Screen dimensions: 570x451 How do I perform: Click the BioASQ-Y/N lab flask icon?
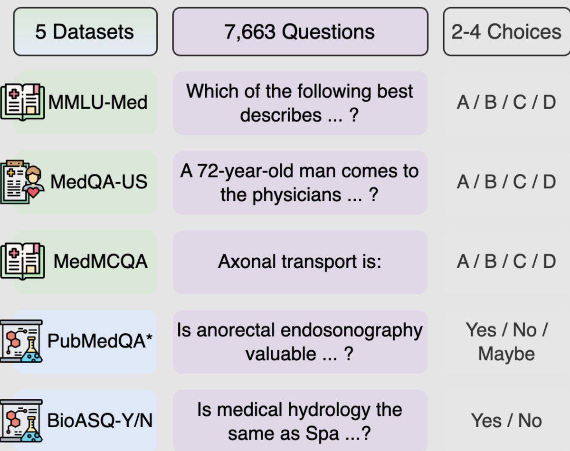[21, 421]
